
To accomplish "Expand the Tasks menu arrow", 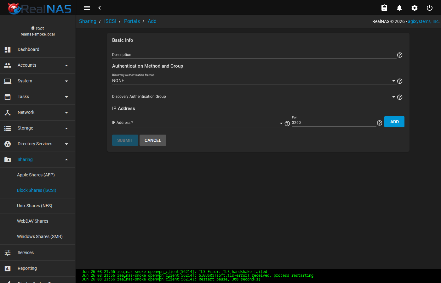I will [x=66, y=97].
